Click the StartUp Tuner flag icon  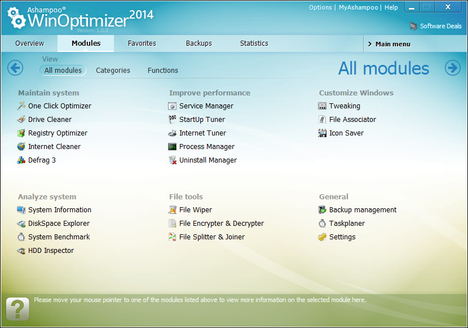point(173,120)
